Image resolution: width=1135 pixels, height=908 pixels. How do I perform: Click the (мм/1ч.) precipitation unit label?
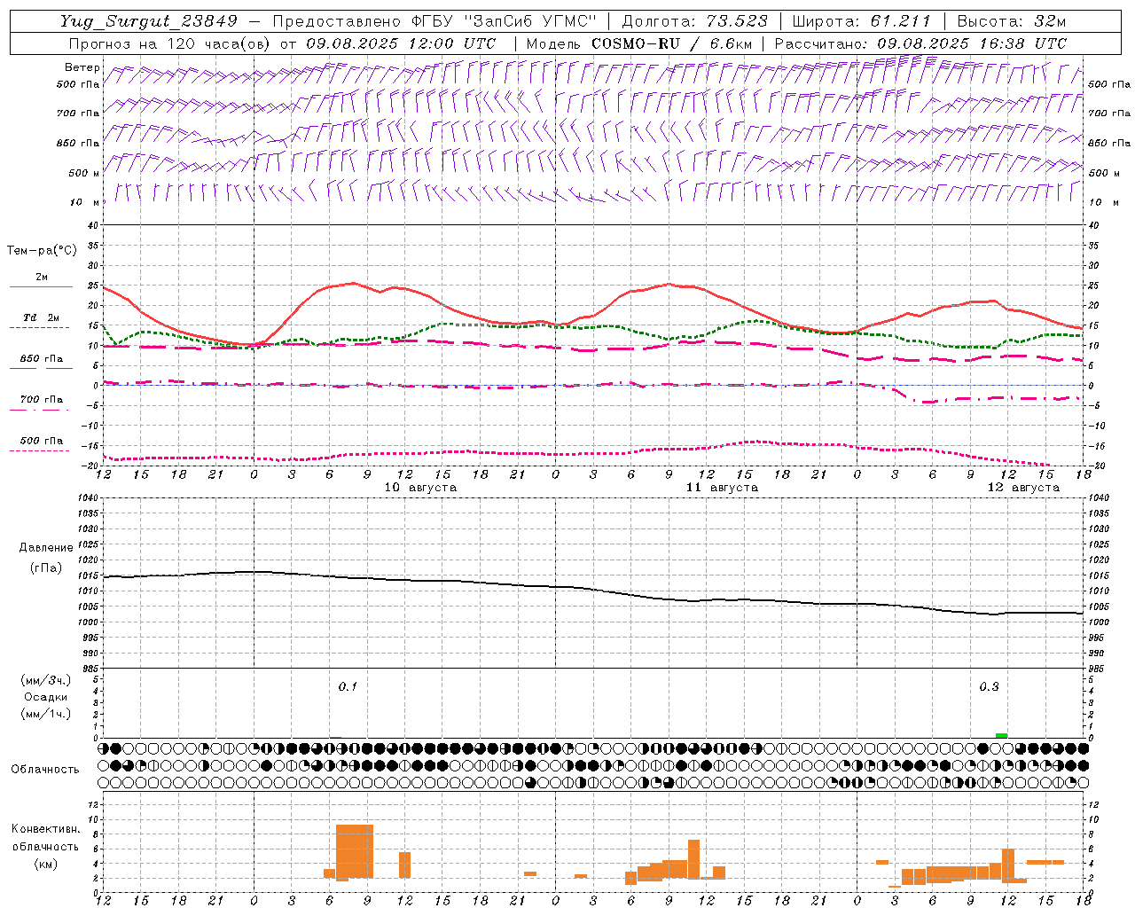(x=46, y=714)
